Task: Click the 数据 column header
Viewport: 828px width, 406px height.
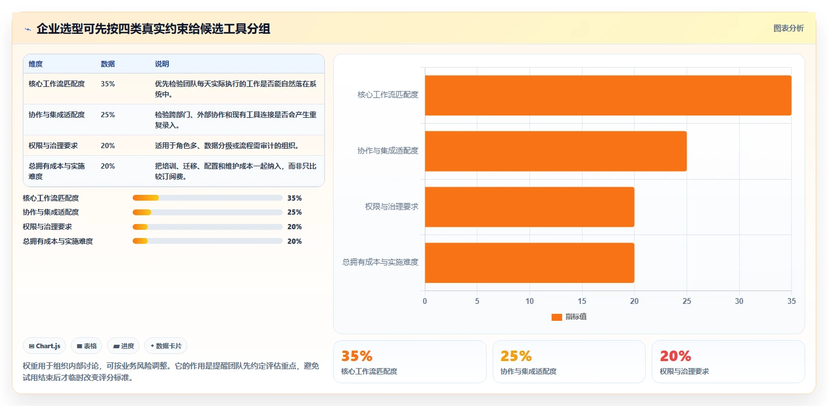Action: coord(108,64)
